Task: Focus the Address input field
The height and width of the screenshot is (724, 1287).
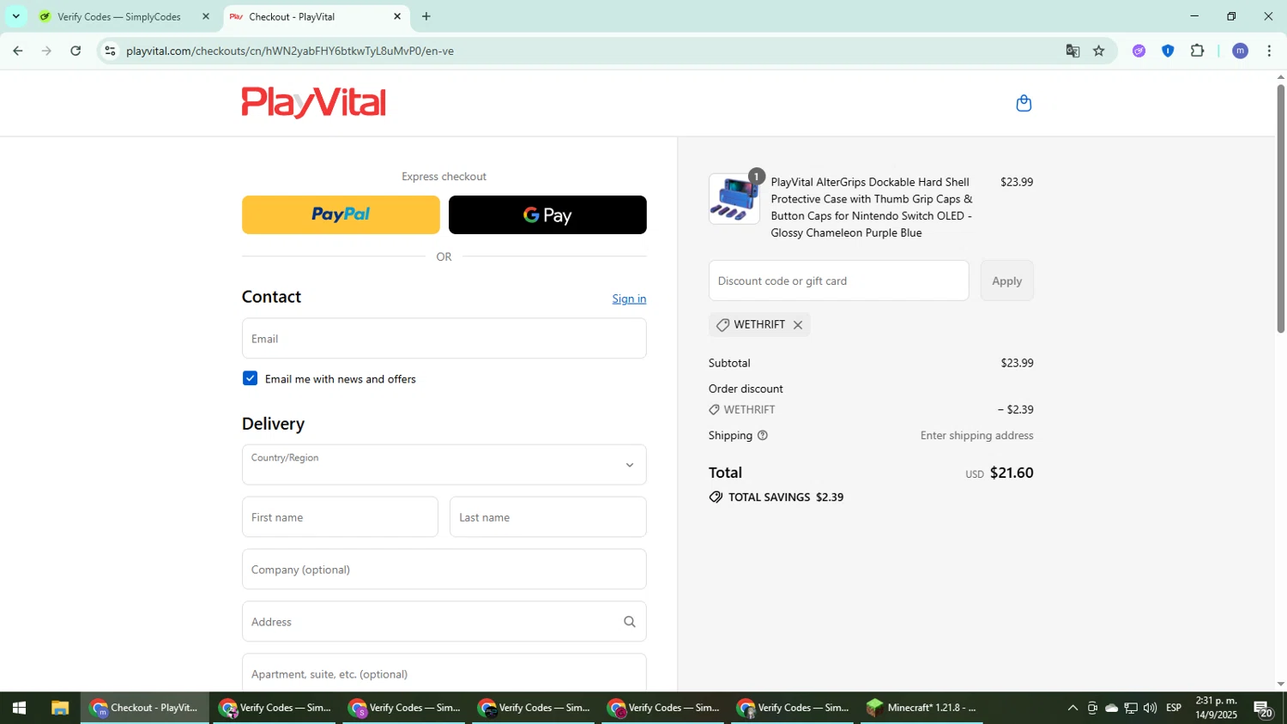Action: click(444, 622)
